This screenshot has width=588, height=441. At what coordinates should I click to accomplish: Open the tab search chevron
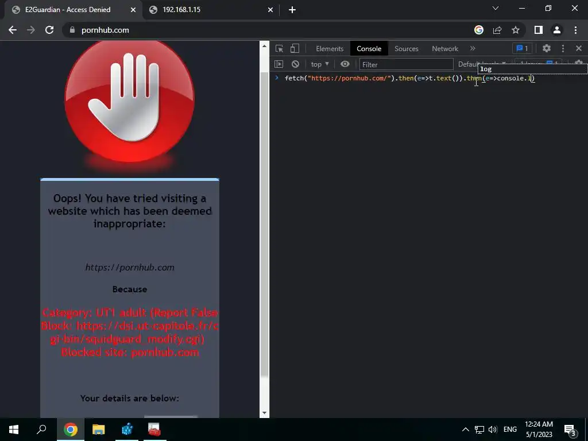pos(496,8)
